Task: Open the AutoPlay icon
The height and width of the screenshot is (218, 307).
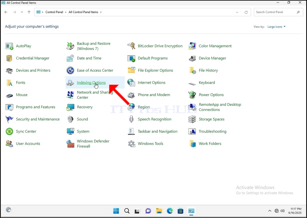Action: (9, 46)
